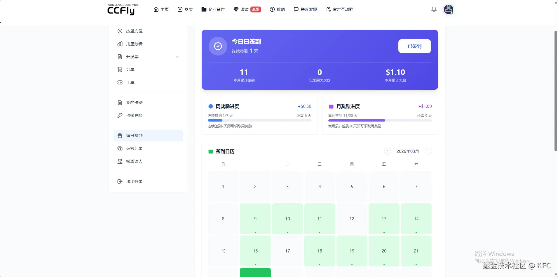Open 企业合作 in the top navigation
Viewport: 558px width, 277px height.
click(213, 9)
